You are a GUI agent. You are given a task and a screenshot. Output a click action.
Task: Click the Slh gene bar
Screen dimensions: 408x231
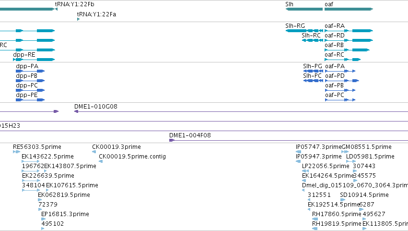(304, 9)
